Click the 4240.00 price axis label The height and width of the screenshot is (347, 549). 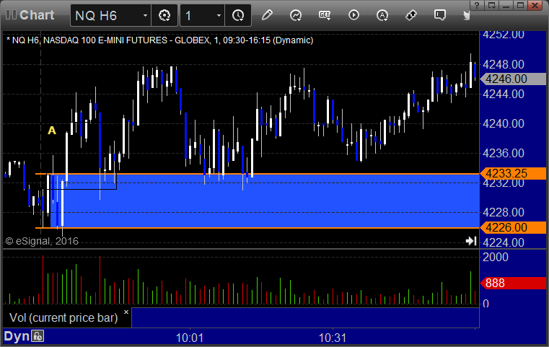pos(503,123)
